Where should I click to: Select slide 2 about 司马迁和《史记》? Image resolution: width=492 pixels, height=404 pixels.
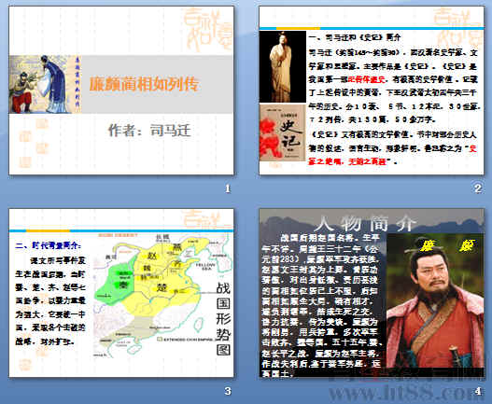tap(372, 91)
